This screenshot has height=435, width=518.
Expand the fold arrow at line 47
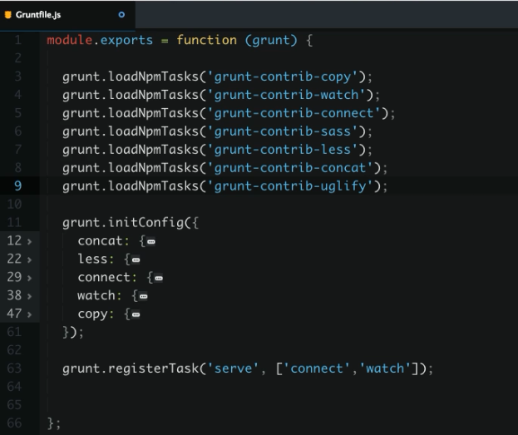click(x=29, y=314)
